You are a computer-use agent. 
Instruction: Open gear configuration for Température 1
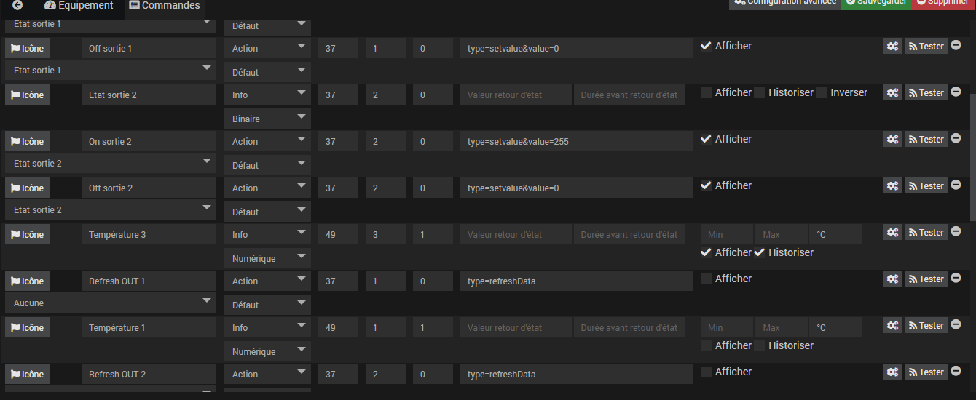(x=892, y=326)
